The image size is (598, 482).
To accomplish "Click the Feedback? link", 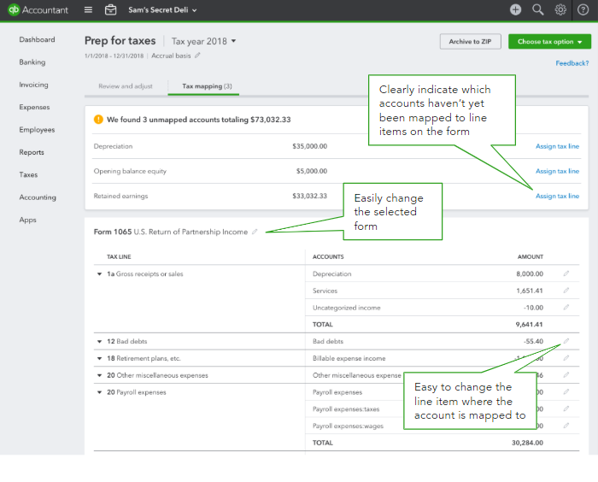I will [x=572, y=63].
